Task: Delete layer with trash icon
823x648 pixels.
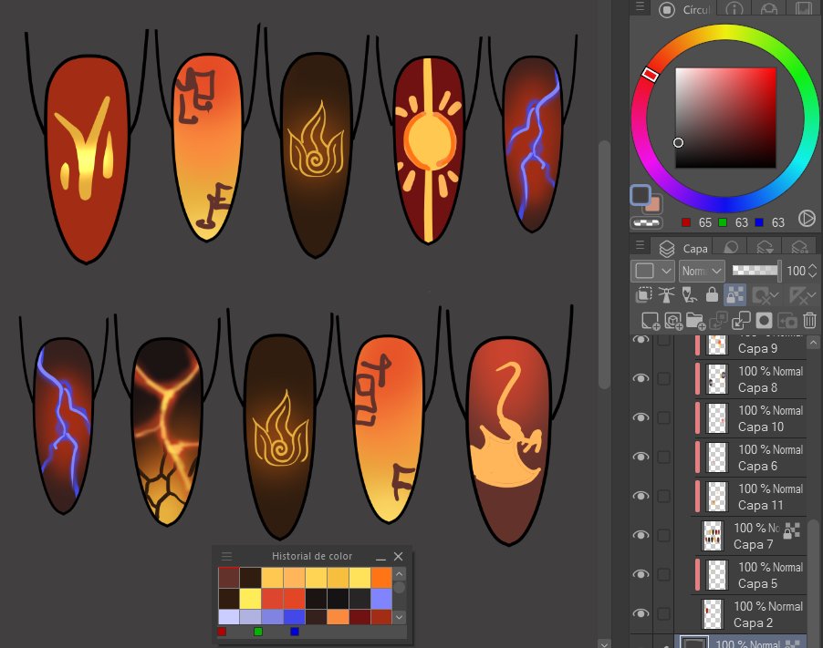Action: 810,320
